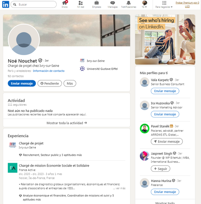
Task: Open Ira Huzovska's avatar
Action: 145,105
